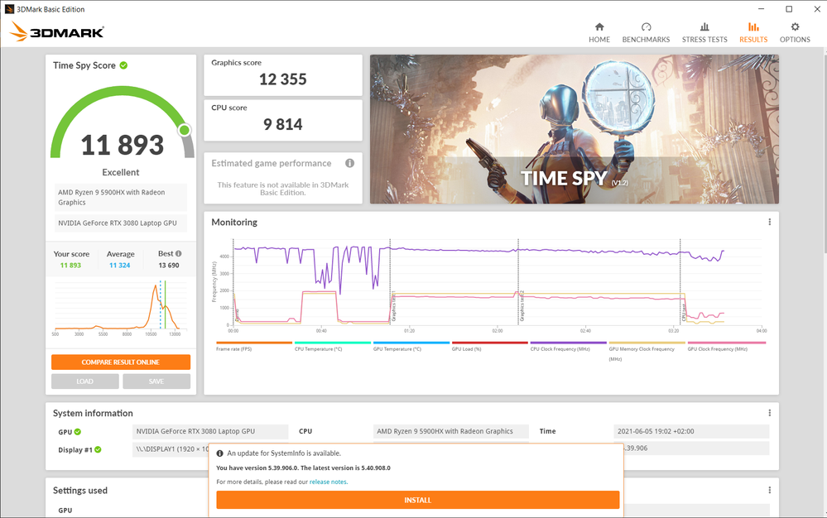Screen dimensions: 827x518
Task: Go to the HOME tab
Action: tap(599, 31)
